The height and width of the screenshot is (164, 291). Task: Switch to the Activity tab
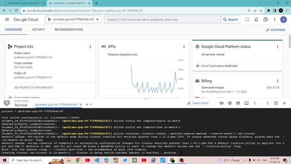click(x=38, y=30)
